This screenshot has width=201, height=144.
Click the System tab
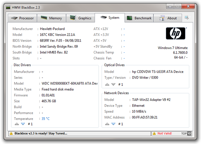tap(110, 18)
